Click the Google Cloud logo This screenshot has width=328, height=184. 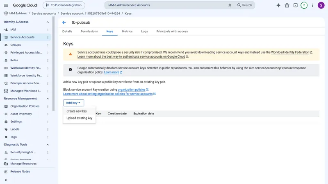[x=25, y=5]
